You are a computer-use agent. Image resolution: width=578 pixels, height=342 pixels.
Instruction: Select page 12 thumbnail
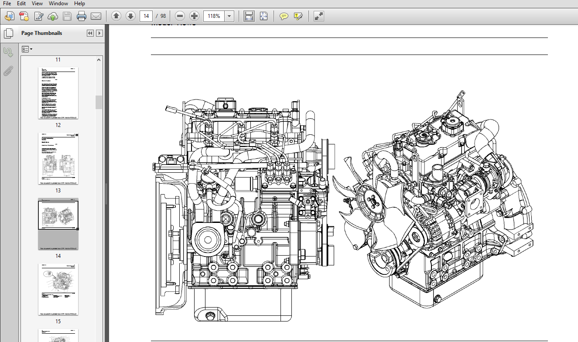58,93
